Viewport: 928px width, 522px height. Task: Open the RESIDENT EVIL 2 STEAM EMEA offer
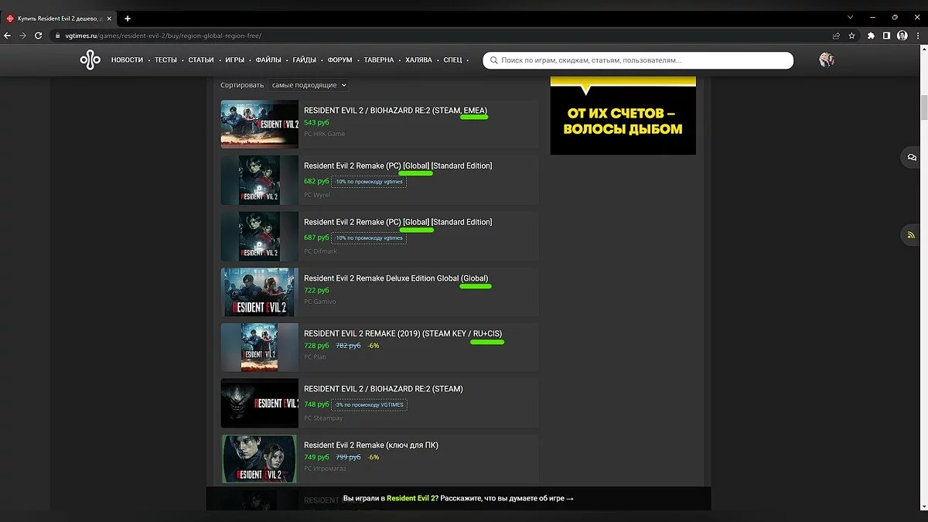coord(395,111)
